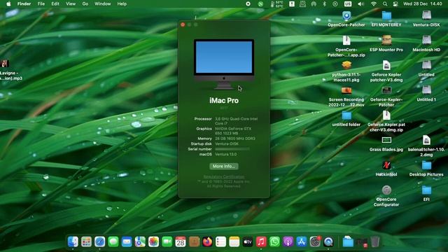Open the Mail app in the Dock

click(x=127, y=241)
